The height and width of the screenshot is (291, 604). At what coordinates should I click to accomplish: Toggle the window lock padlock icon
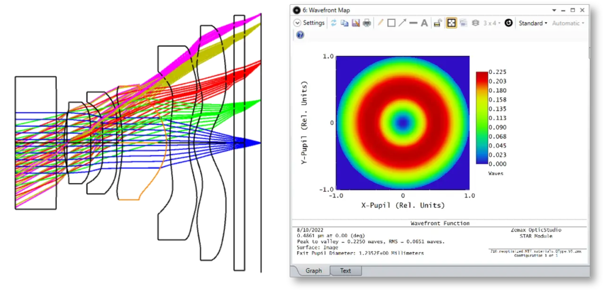[x=437, y=23]
